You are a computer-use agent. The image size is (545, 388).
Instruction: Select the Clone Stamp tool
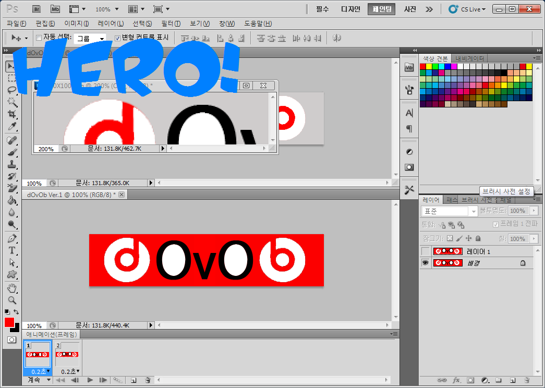click(12, 164)
